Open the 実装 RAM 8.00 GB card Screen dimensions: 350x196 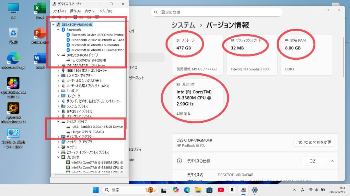[306, 55]
